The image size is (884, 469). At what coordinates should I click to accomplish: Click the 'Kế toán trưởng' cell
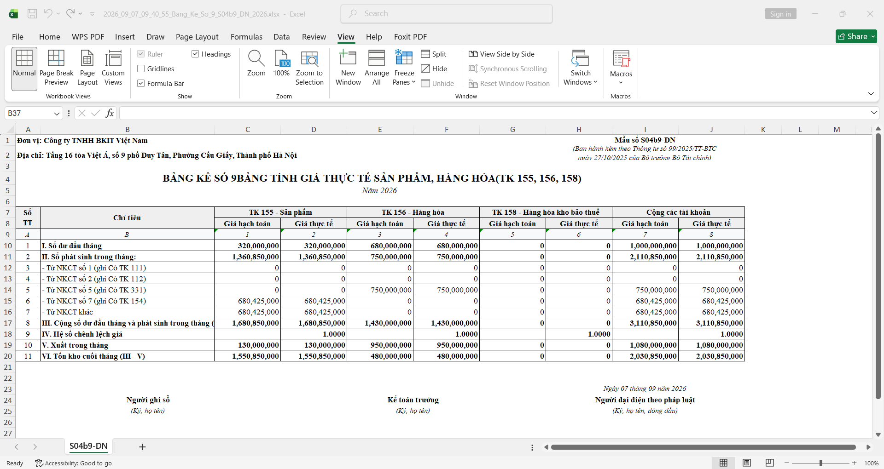[x=413, y=400]
